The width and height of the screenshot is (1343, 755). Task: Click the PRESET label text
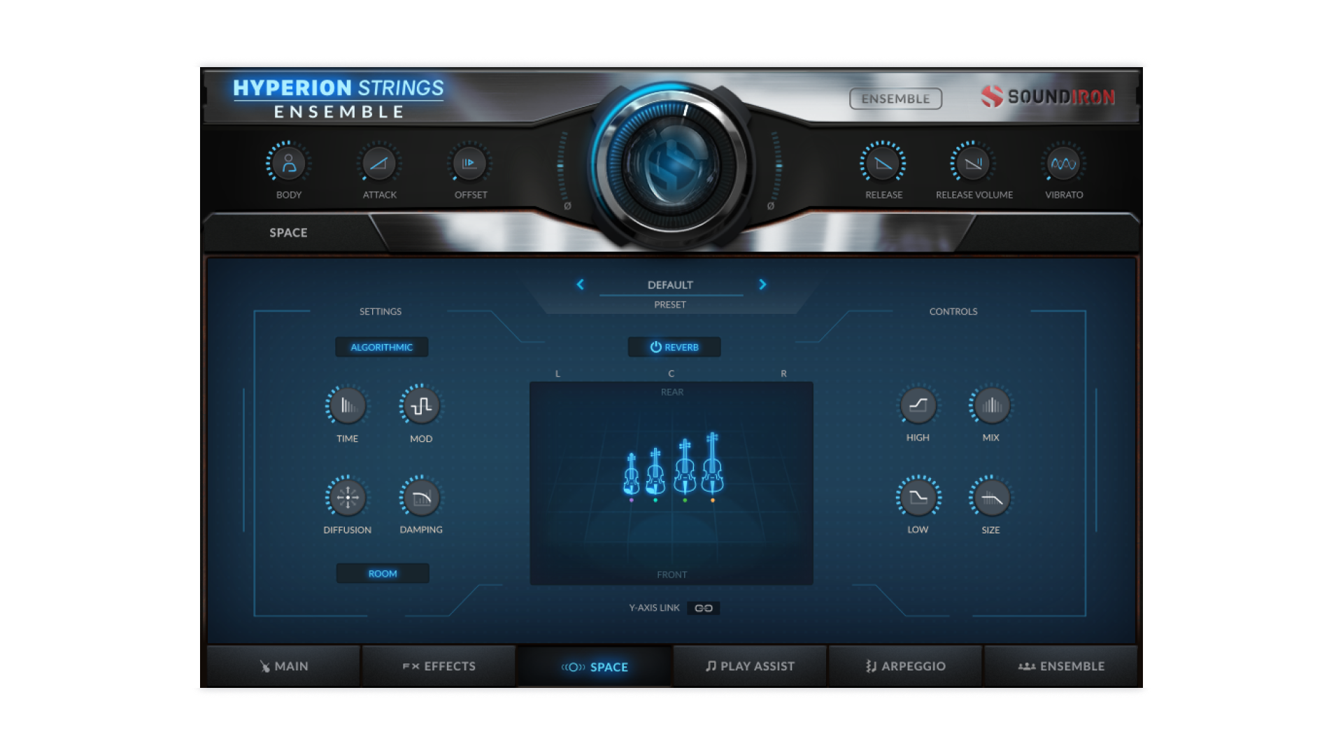670,305
